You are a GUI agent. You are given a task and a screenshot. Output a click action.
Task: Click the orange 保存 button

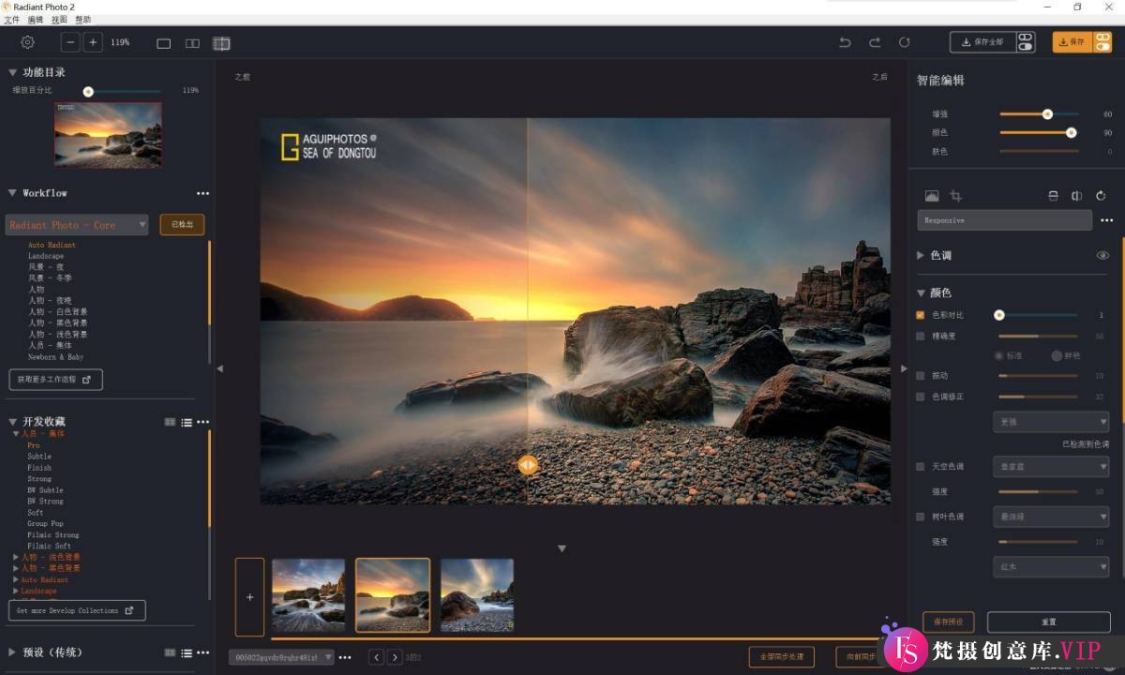[x=1072, y=42]
